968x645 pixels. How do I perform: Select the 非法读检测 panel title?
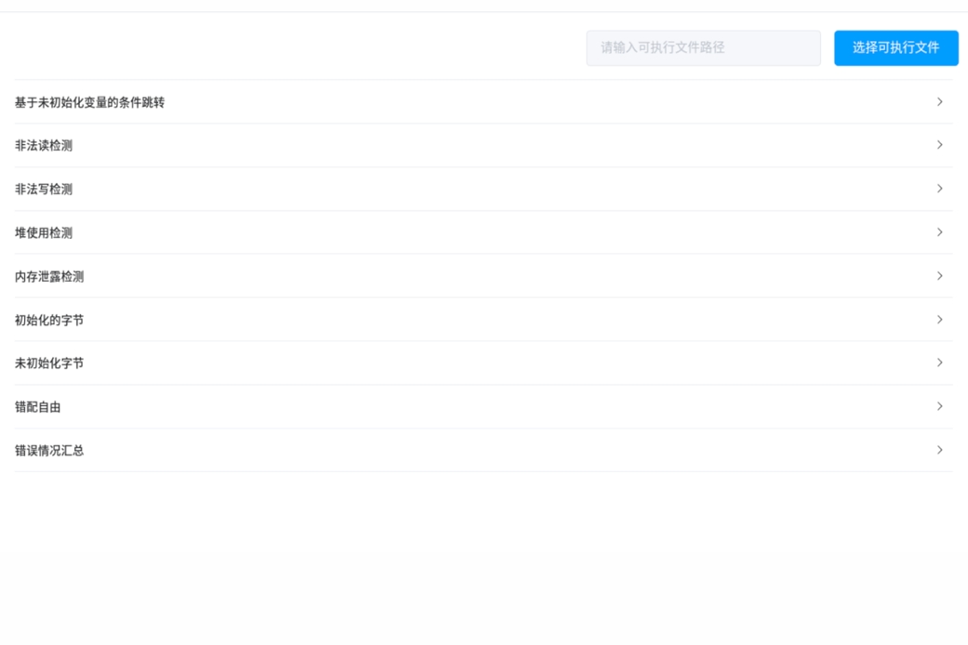click(x=44, y=146)
